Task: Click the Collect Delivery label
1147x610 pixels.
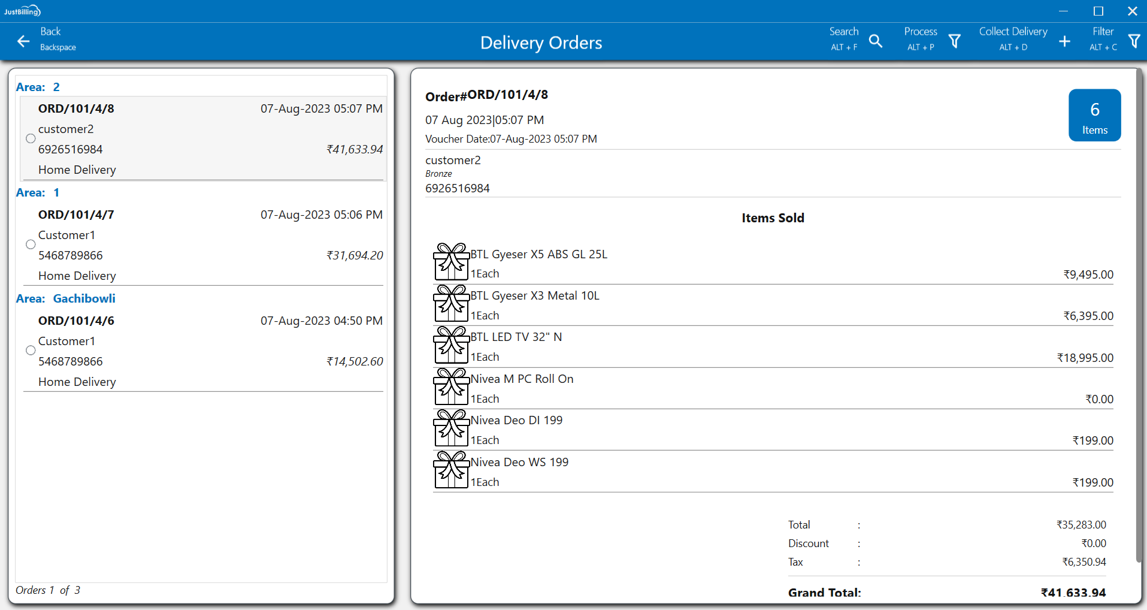Action: click(1013, 32)
